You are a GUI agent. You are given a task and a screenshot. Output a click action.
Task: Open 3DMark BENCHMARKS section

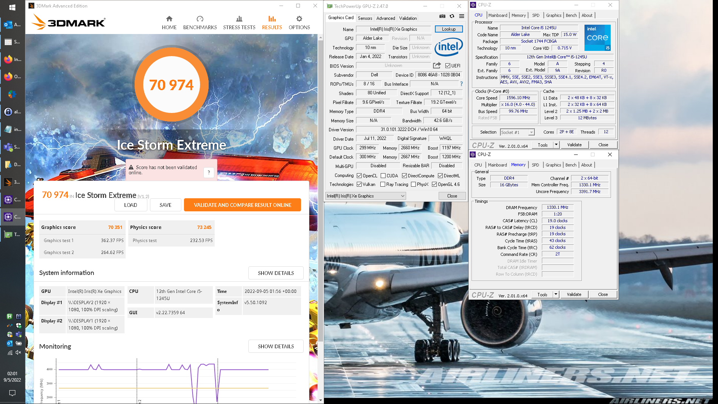coord(200,22)
